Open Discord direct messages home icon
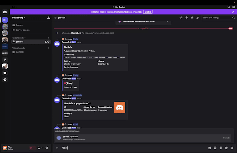Screen dimensions: 237x153 coord(5,12)
